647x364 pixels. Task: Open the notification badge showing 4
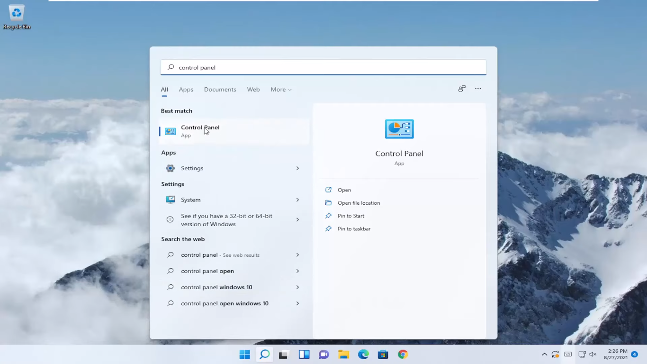(634, 355)
